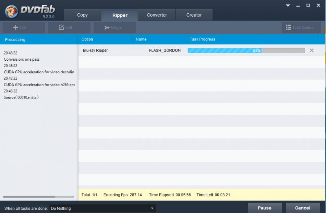This screenshot has width=326, height=213.
Task: Click the 'Time Elapsed: 00:05:56' status
Action: 170,195
